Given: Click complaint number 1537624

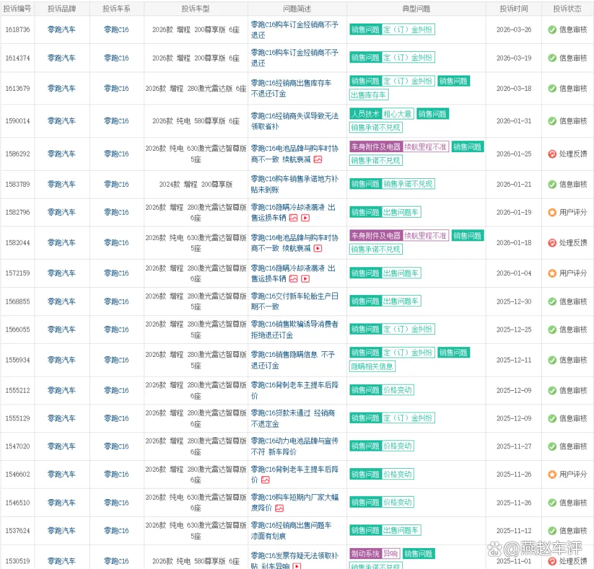Looking at the screenshot, I should pos(17,531).
